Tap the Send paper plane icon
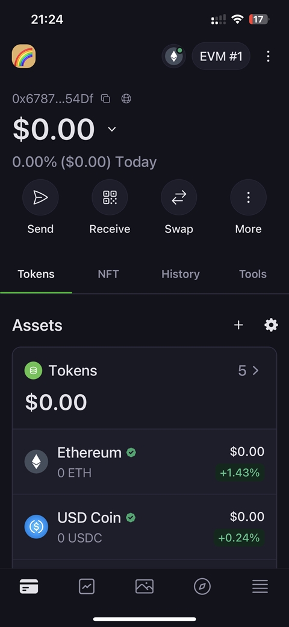The height and width of the screenshot is (627, 289). tap(40, 197)
